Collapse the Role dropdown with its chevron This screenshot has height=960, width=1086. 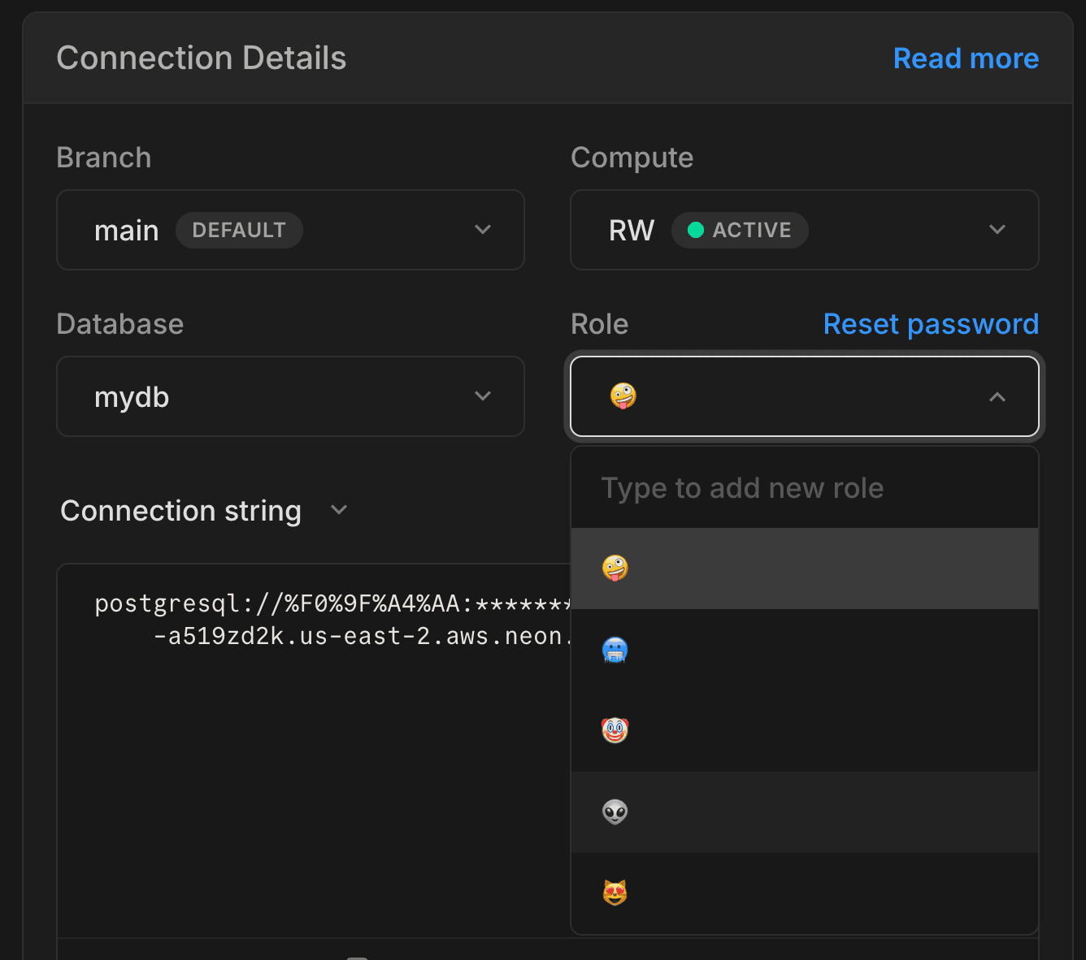[x=997, y=397]
